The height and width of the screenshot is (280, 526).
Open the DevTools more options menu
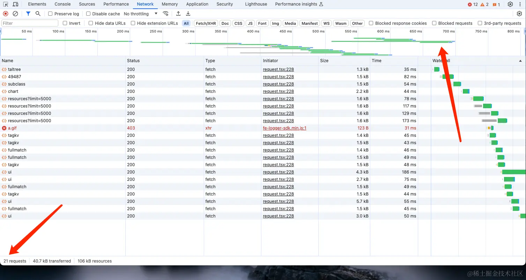coord(520,4)
